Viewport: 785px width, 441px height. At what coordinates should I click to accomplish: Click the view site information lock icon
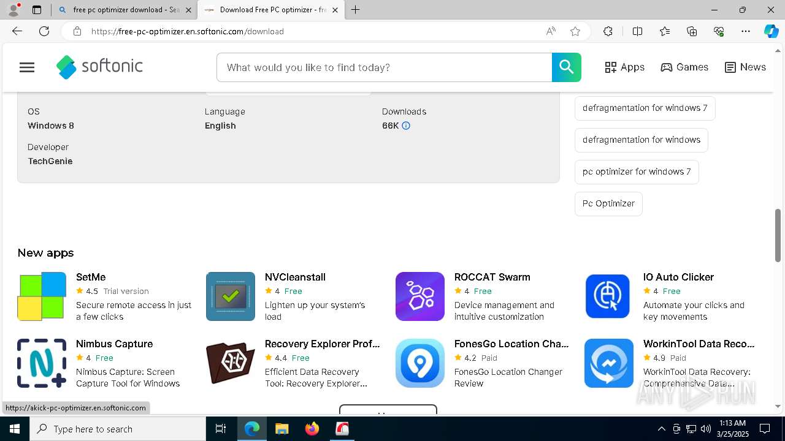pos(77,31)
